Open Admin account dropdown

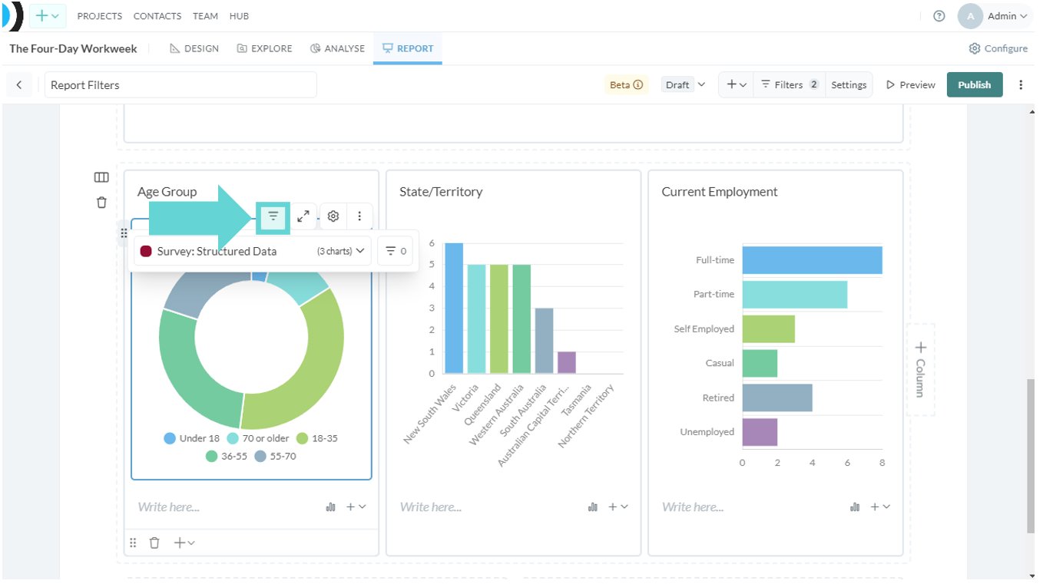pos(1007,16)
